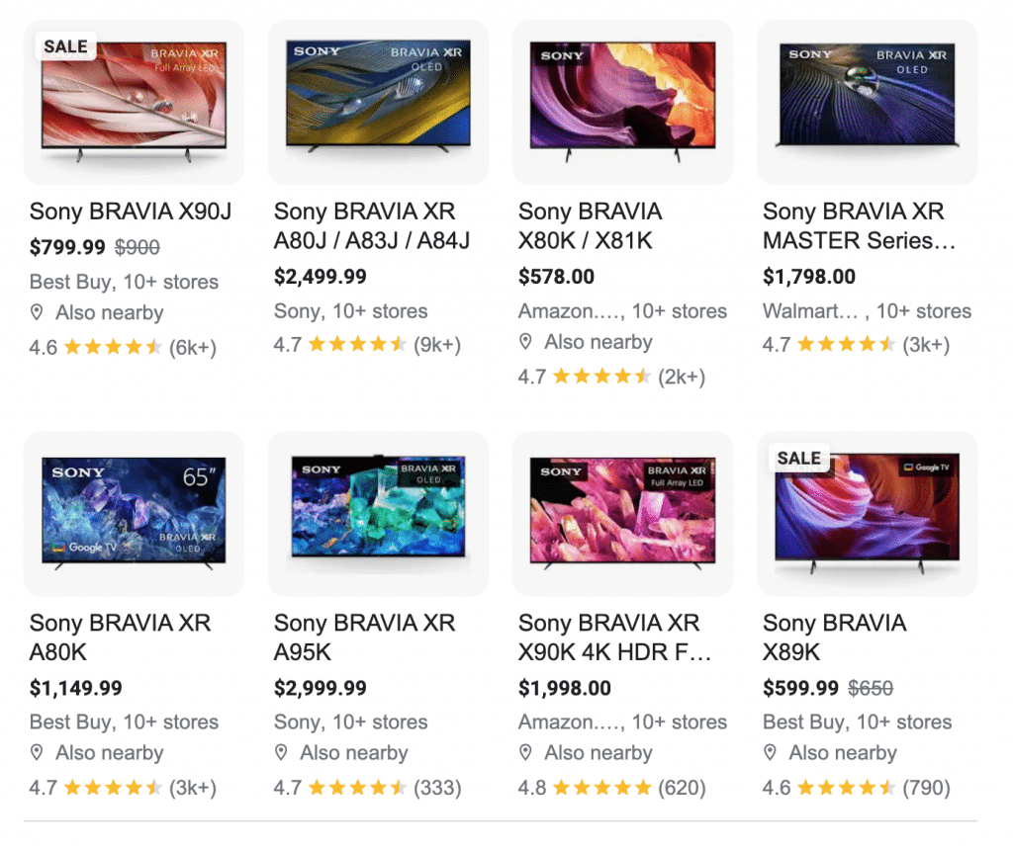
Task: Click the location pin under BRAVIA XR A80K
Action: [37, 752]
